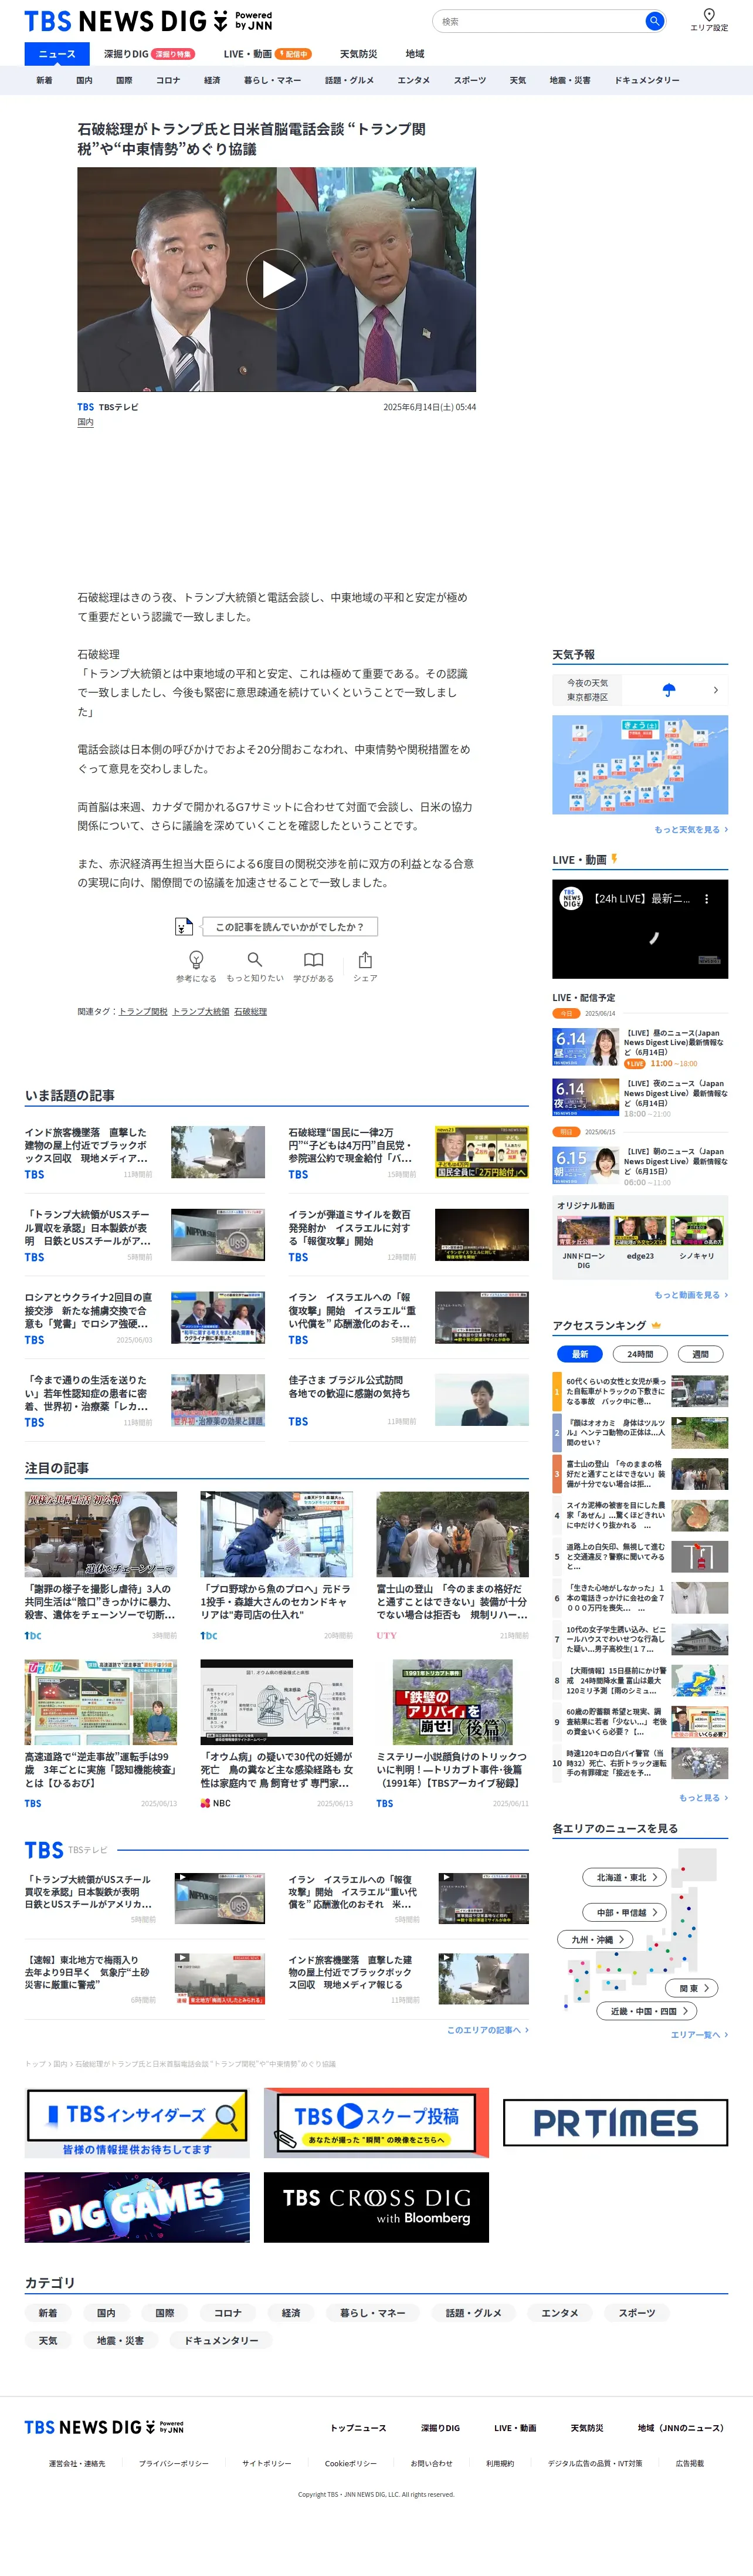Play the main article video
Image resolution: width=753 pixels, height=2576 pixels.
point(277,279)
